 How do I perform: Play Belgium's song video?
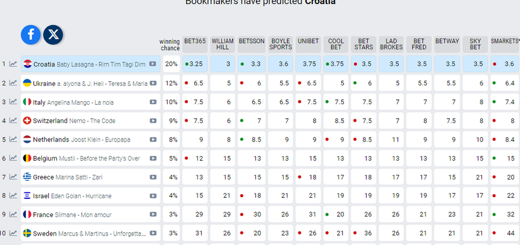pos(152,158)
